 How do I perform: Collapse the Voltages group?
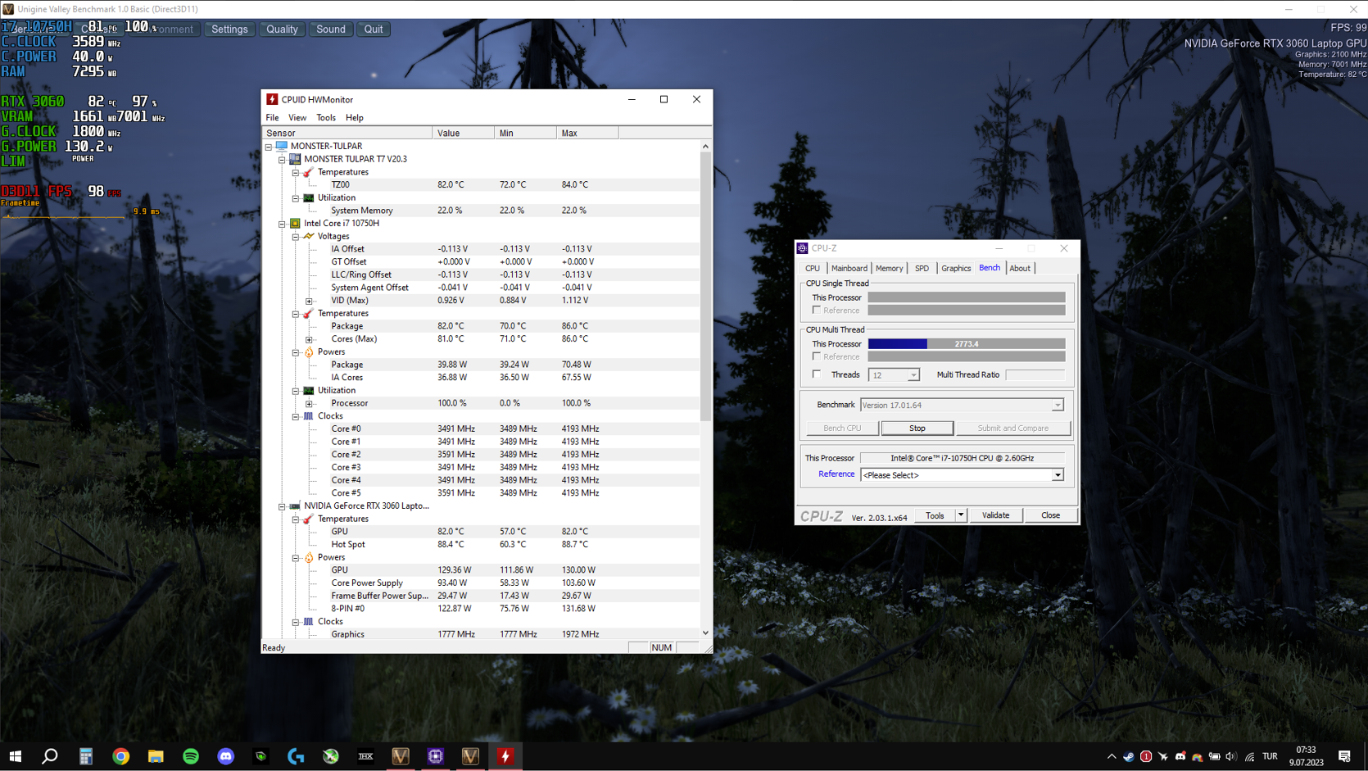296,237
